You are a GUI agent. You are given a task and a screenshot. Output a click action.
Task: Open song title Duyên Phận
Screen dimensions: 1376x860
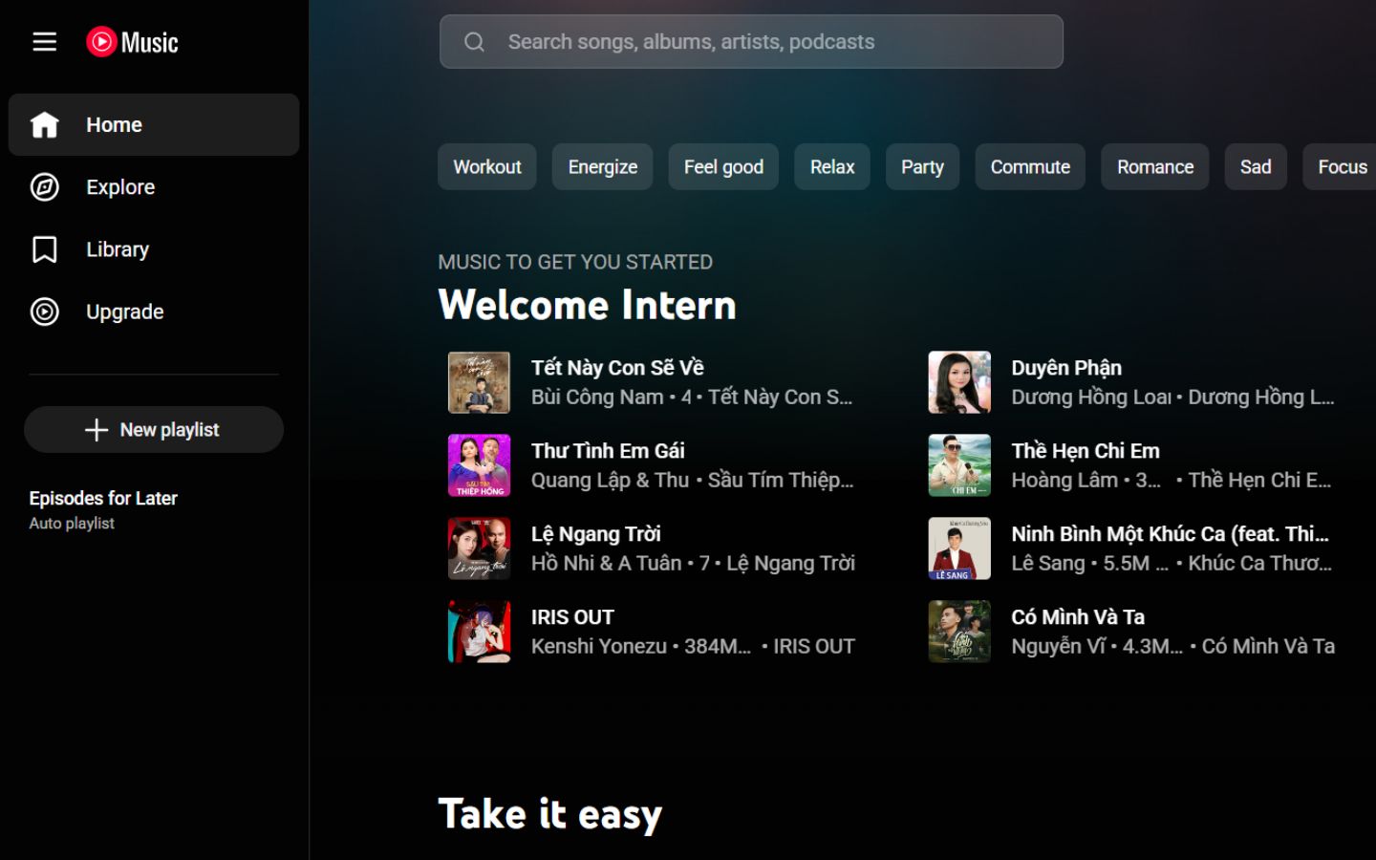click(1066, 368)
